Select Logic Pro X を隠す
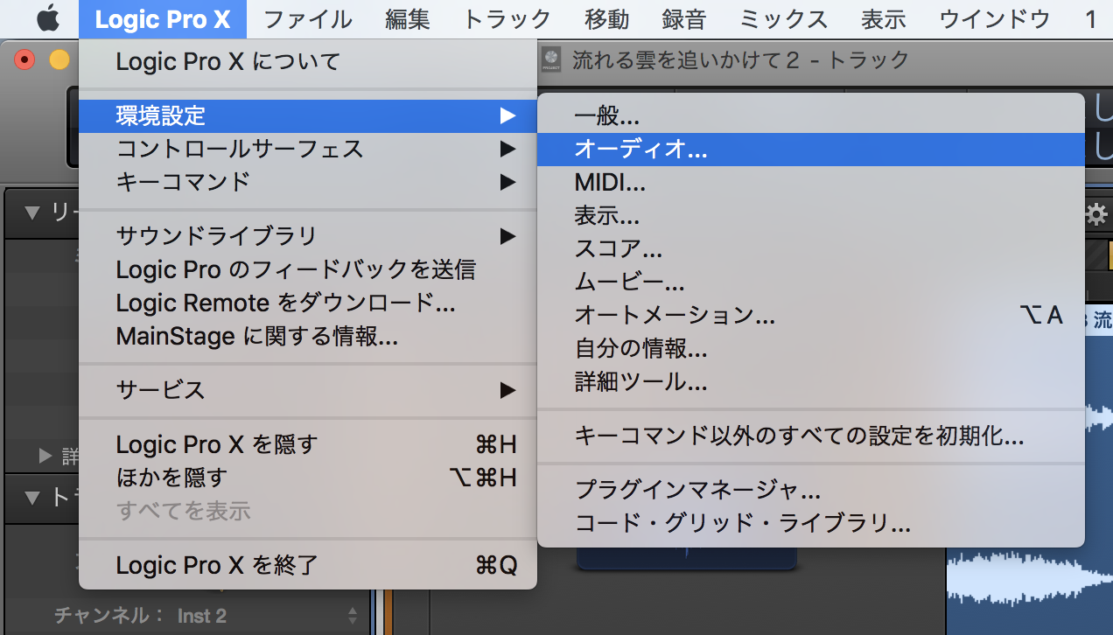 click(x=307, y=444)
